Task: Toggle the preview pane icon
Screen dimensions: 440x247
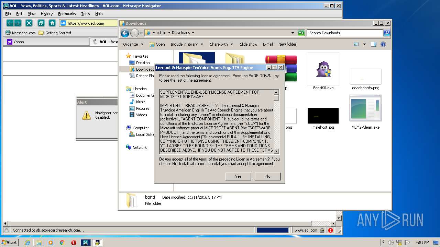Action: (374, 44)
